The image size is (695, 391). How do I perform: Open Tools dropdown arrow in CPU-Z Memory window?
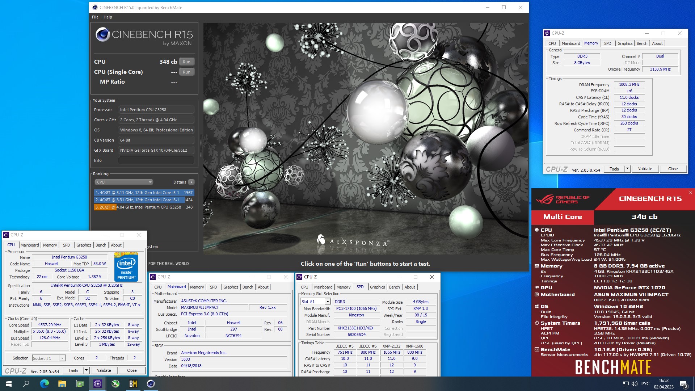[627, 169]
